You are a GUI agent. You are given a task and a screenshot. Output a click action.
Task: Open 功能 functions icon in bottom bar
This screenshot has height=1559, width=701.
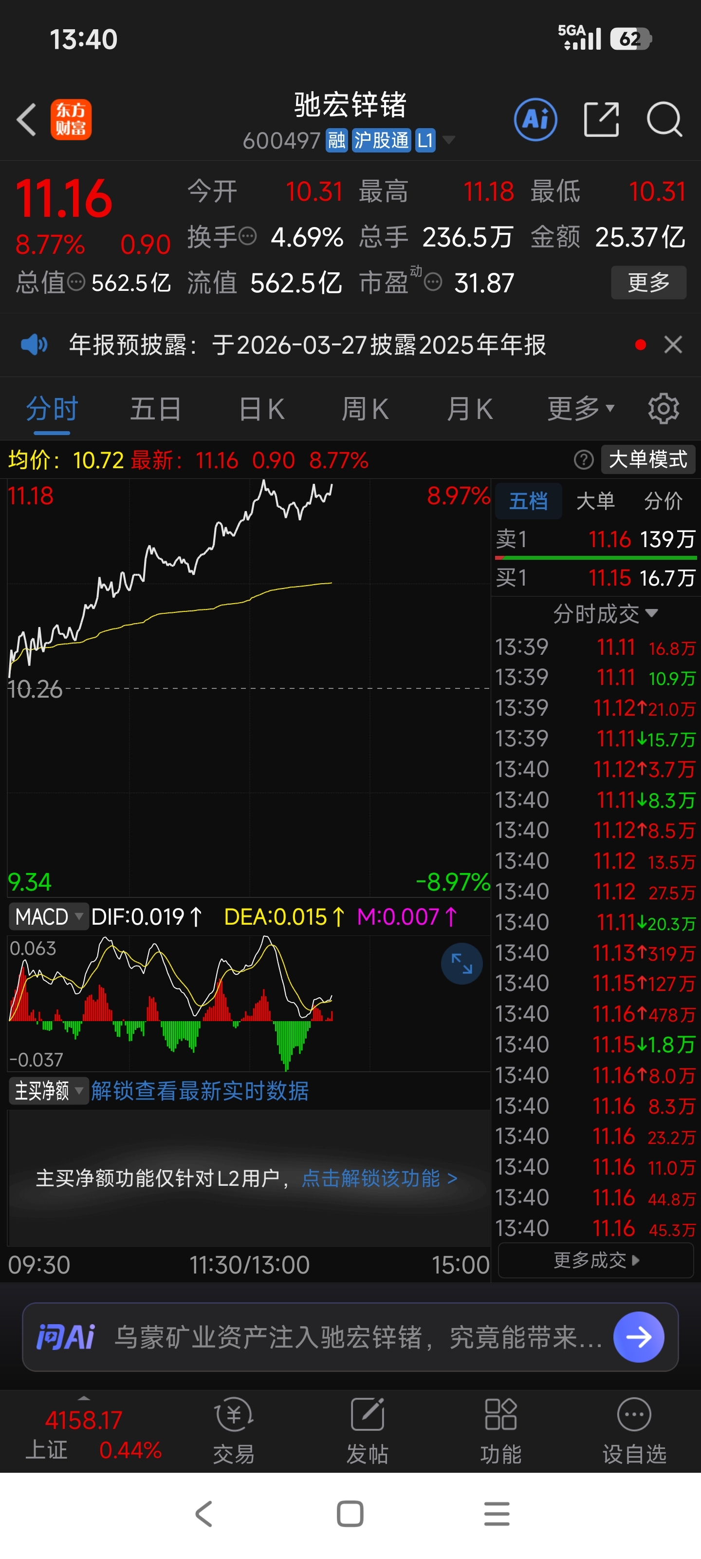pyautogui.click(x=501, y=1431)
